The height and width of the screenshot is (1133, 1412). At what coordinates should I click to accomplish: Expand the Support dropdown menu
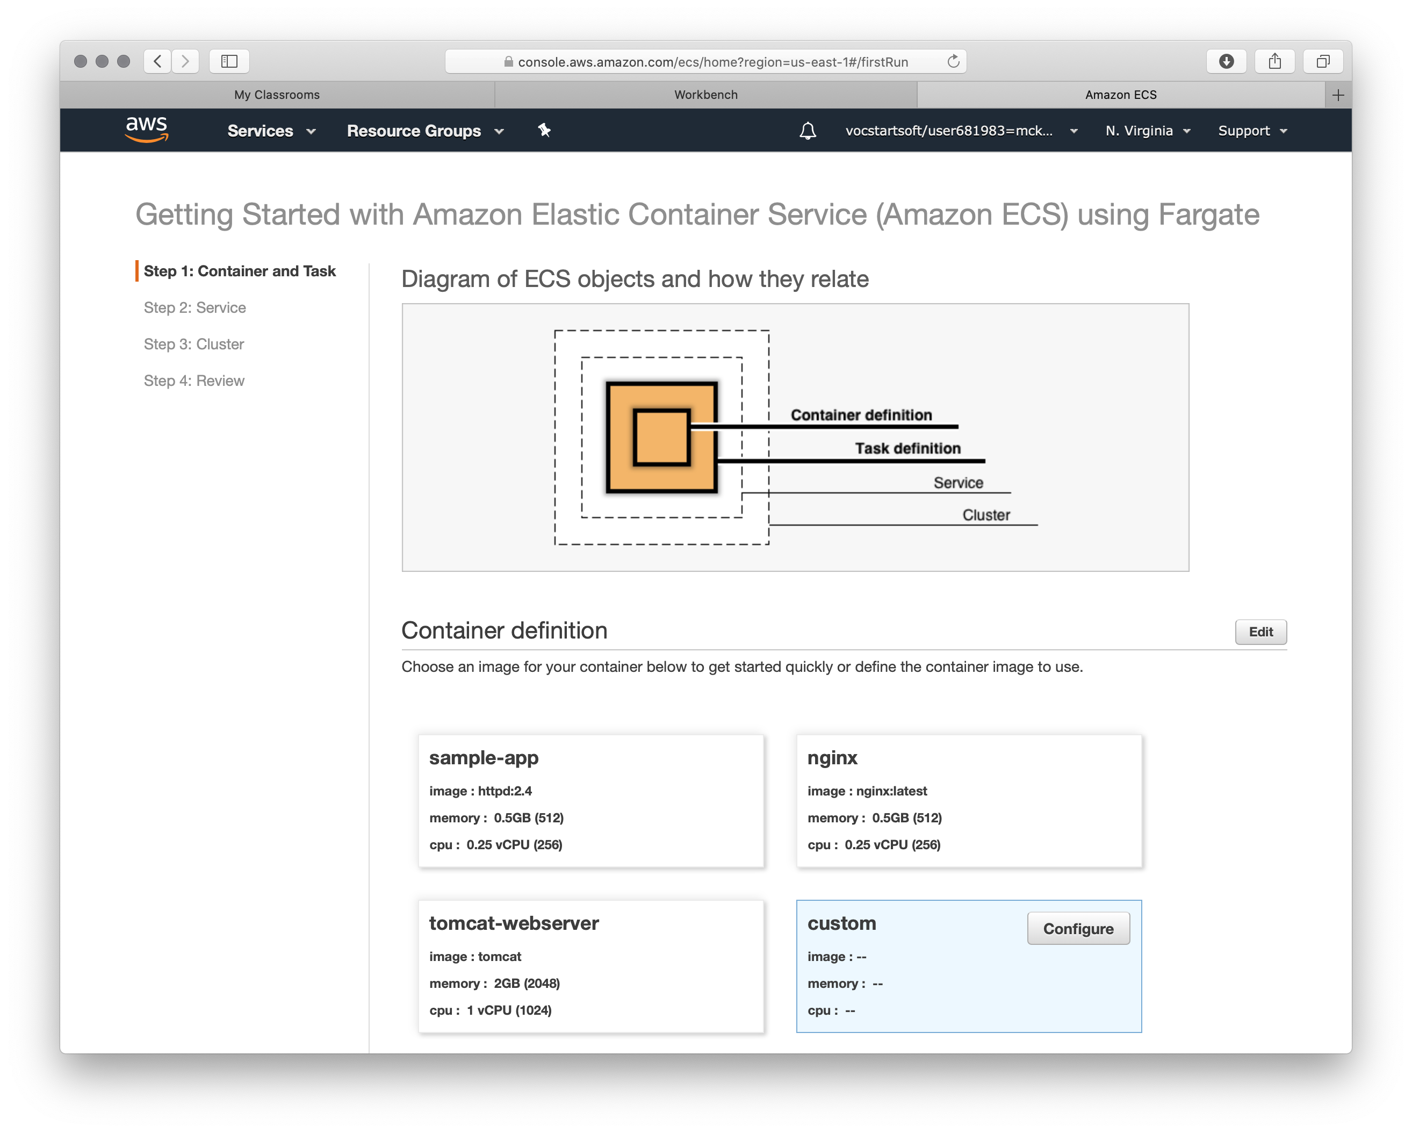[1253, 131]
